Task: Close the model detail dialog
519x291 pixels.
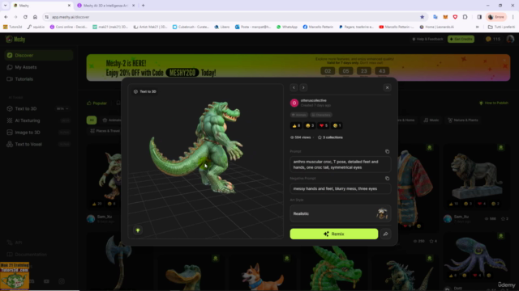Action: pos(387,87)
